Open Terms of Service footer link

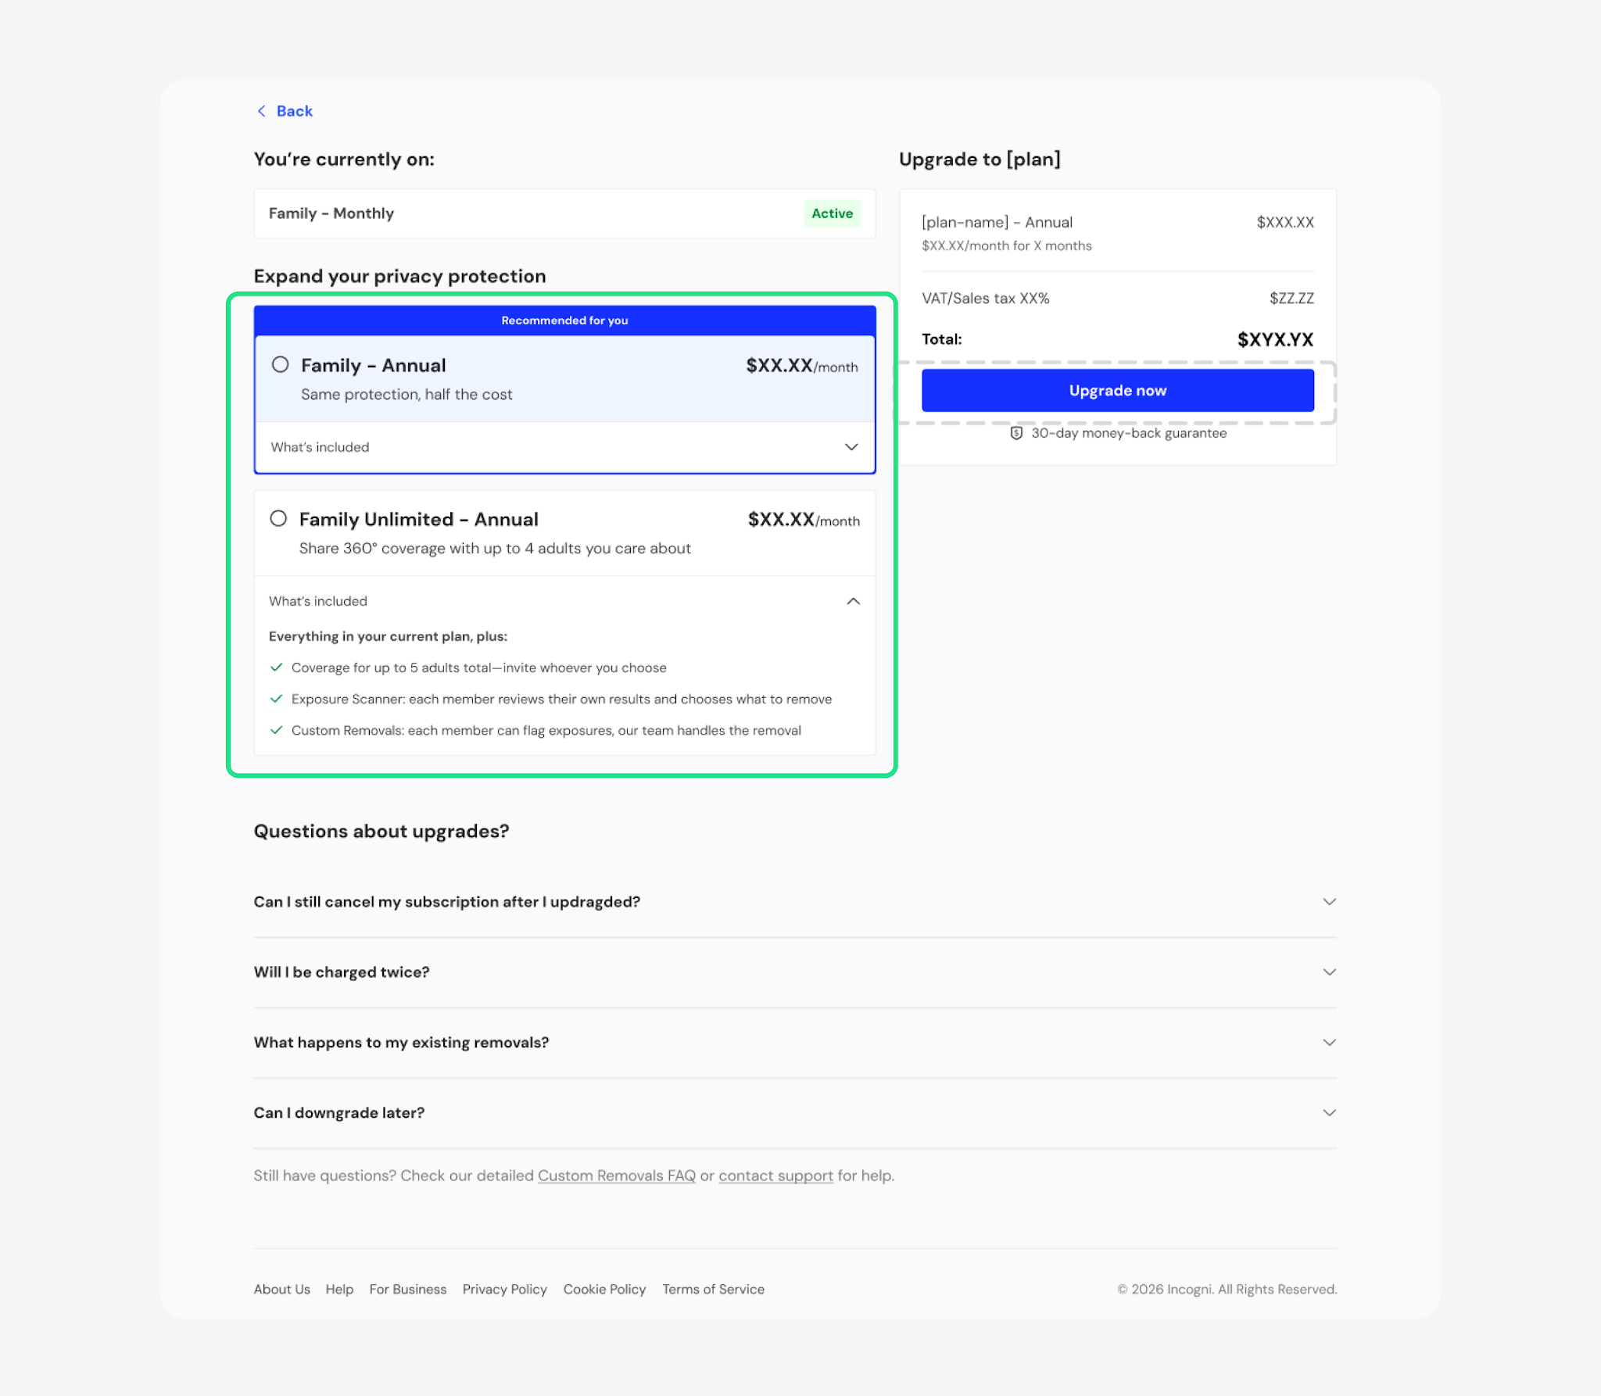[x=713, y=1289]
